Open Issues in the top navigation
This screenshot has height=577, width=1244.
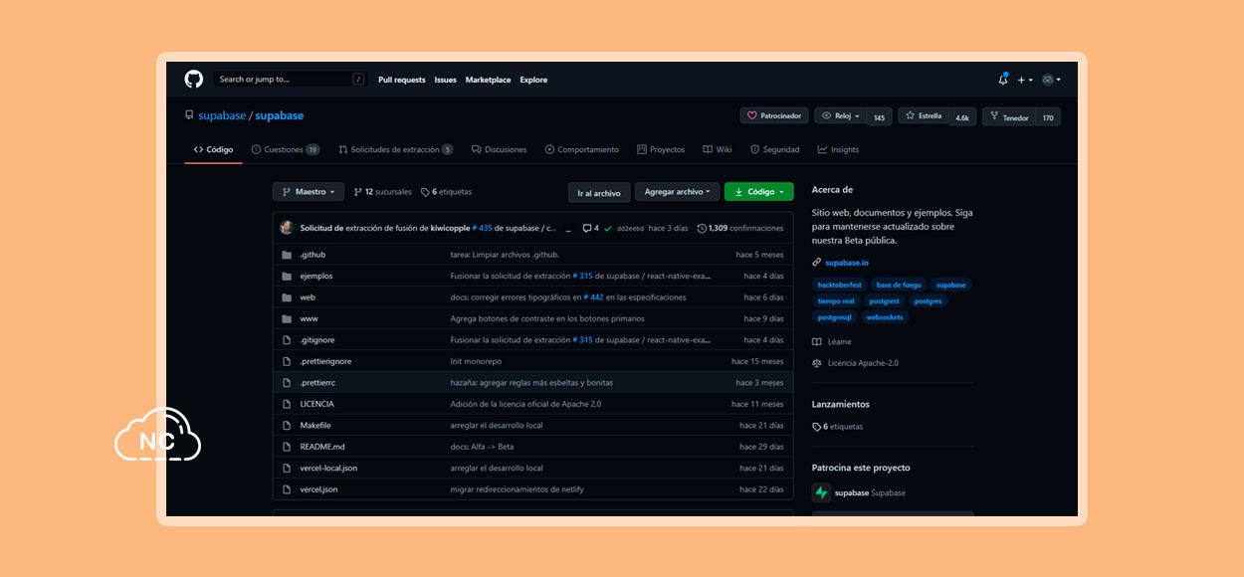[445, 80]
